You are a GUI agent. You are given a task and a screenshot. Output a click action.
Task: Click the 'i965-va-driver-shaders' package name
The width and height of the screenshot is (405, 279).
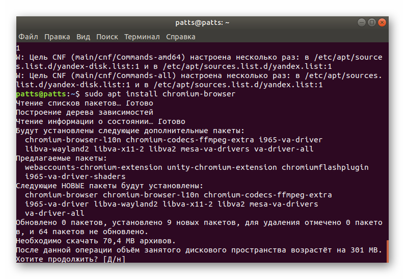coord(75,176)
